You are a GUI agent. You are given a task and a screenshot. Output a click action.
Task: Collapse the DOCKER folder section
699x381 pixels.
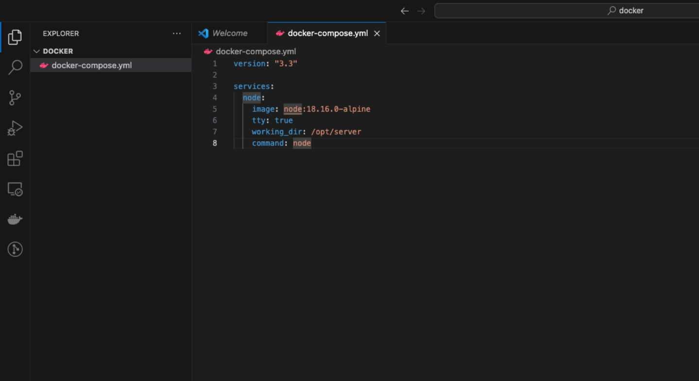(x=111, y=51)
